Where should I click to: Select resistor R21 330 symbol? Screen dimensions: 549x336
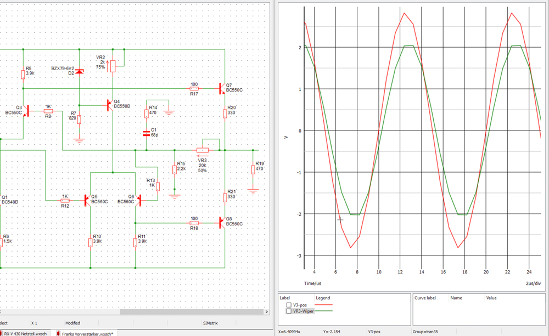[x=225, y=197]
